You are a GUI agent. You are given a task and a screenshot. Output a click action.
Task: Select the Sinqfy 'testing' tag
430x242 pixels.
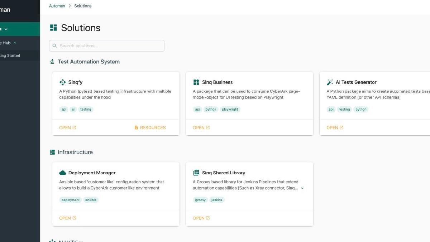pyautogui.click(x=86, y=109)
